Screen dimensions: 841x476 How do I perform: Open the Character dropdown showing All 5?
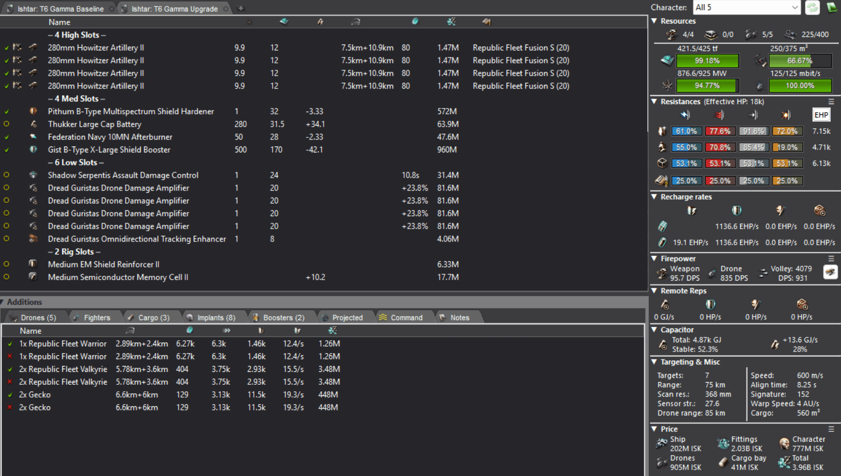click(x=746, y=8)
